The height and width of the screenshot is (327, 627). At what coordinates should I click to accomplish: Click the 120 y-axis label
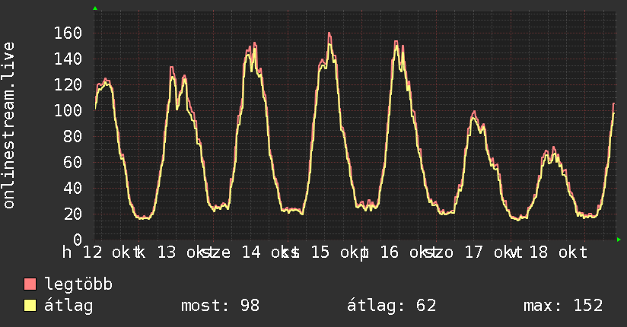[x=68, y=84]
